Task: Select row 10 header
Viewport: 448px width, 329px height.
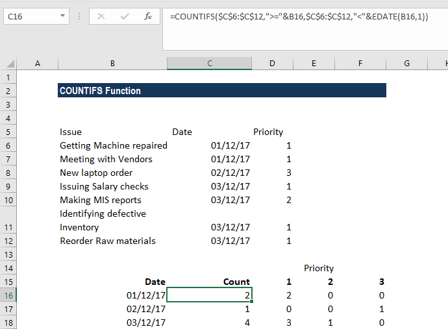Action: [x=8, y=201]
